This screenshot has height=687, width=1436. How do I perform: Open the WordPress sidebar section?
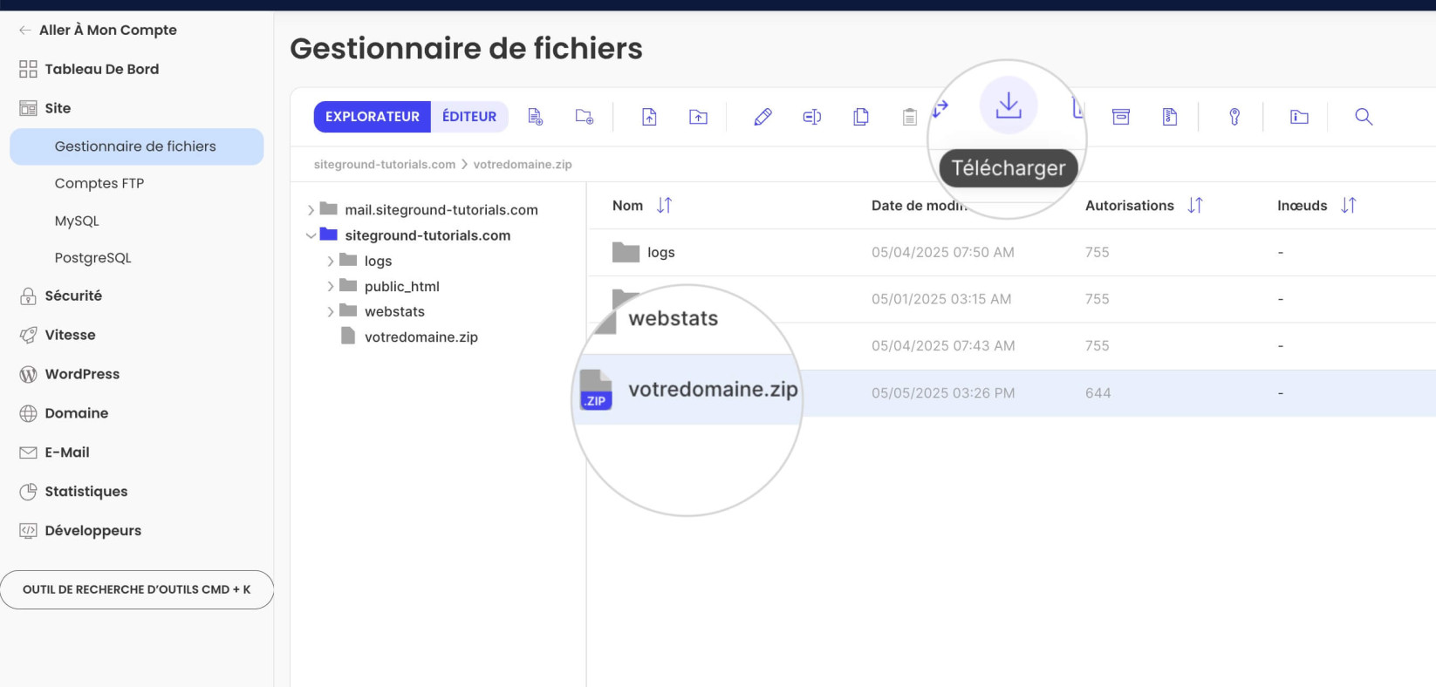82,374
